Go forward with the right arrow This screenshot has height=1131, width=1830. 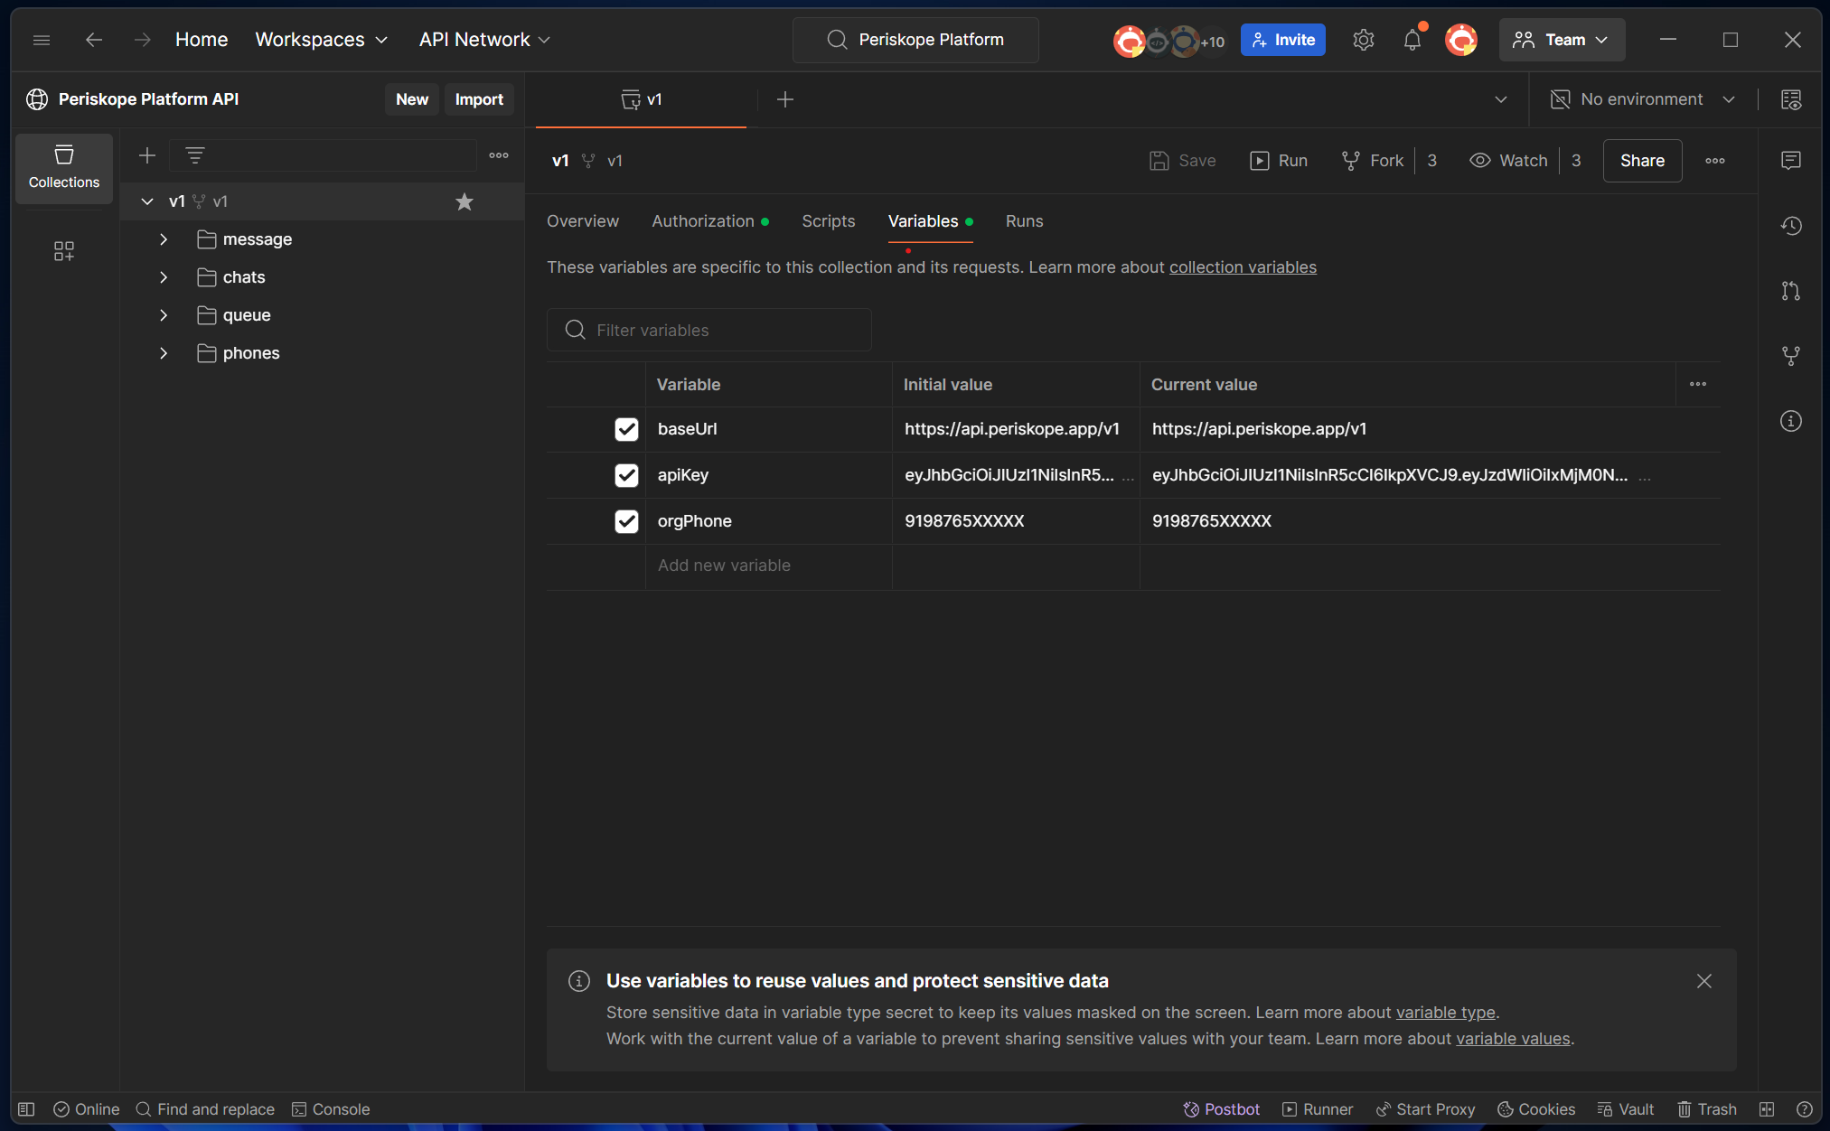pos(142,40)
